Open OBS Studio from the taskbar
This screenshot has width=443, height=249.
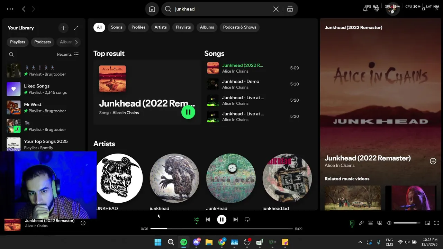point(247,242)
